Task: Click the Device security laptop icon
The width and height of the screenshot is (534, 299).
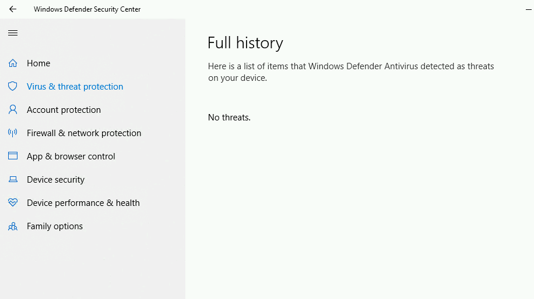Action: tap(13, 180)
